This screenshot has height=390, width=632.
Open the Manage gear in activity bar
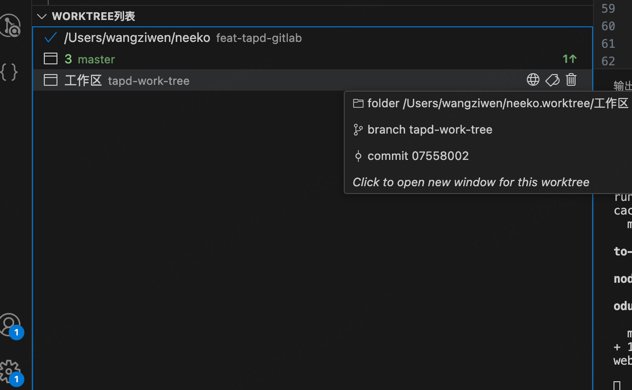click(10, 371)
